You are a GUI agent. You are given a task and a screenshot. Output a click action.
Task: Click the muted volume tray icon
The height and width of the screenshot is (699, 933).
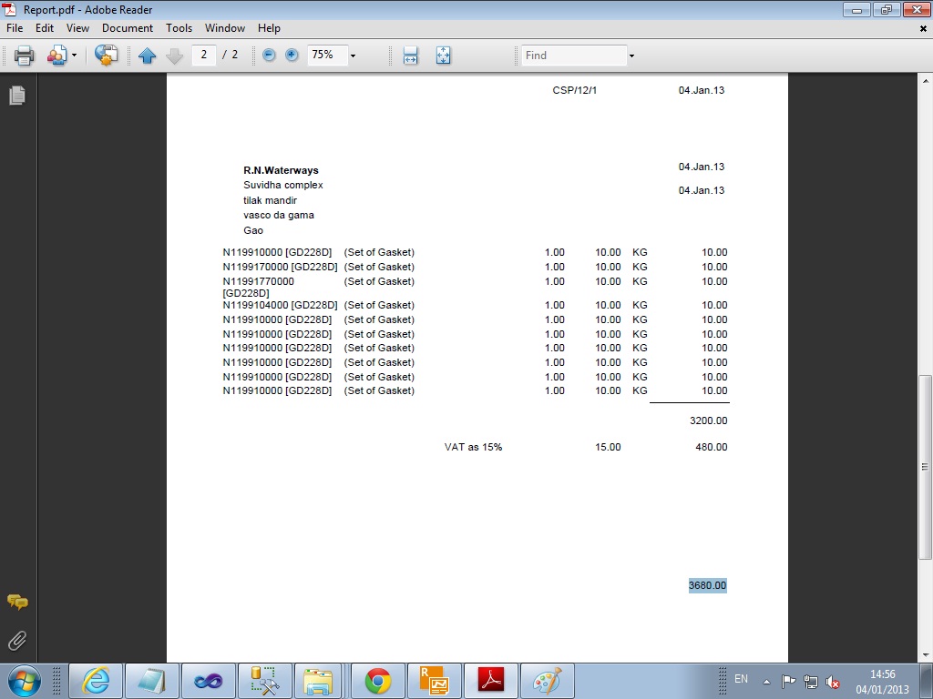point(833,682)
